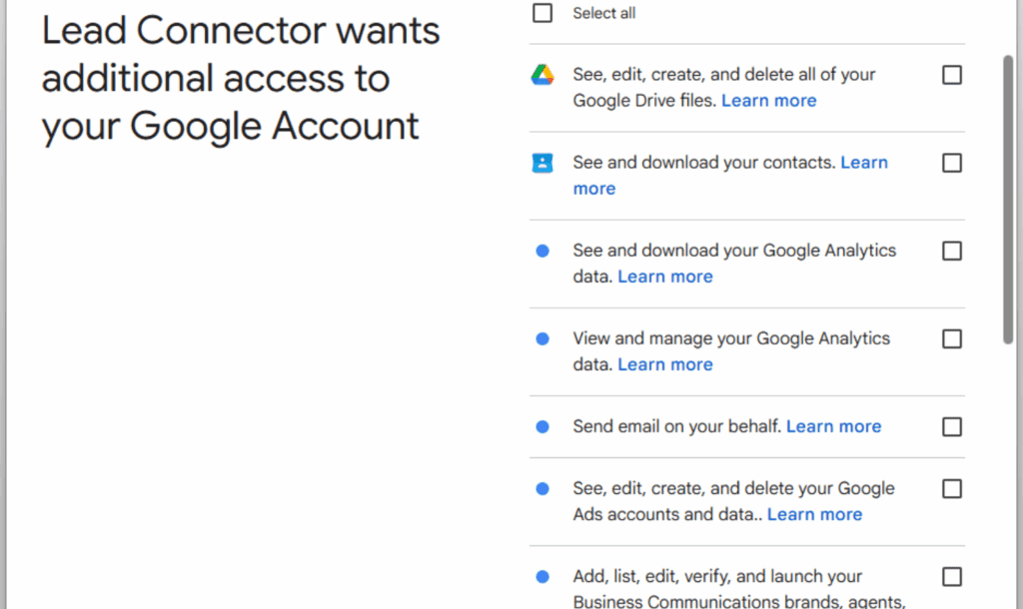Click the vertical scrollbar of the permissions list
This screenshot has height=609, width=1023.
pyautogui.click(x=1008, y=200)
